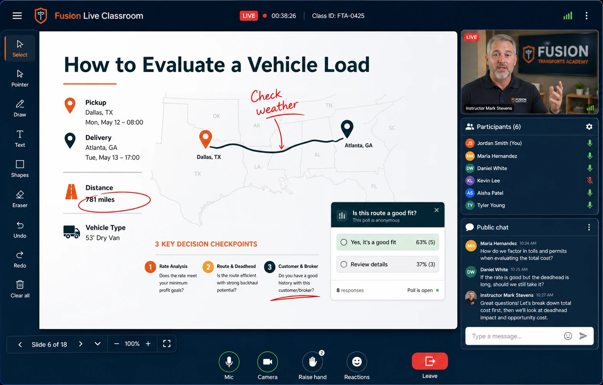The width and height of the screenshot is (603, 385).
Task: Click the 100% zoom level value
Action: pos(132,344)
